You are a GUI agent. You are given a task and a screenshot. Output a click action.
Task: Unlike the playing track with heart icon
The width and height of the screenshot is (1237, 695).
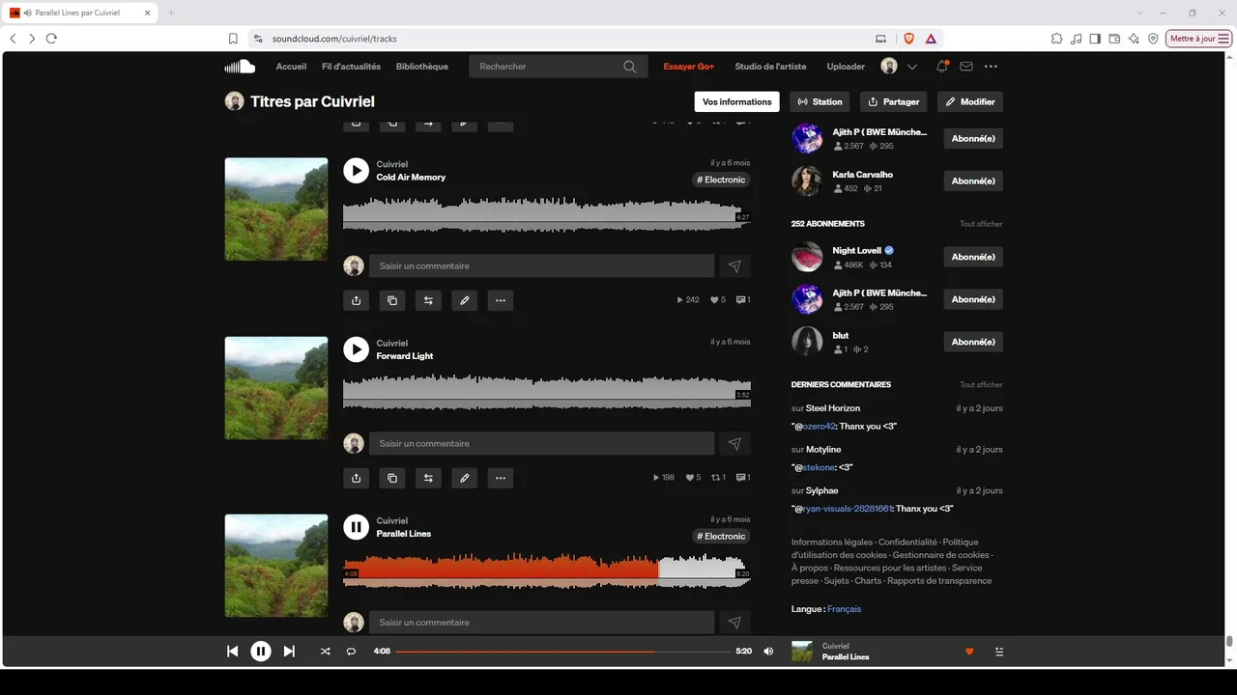969,652
